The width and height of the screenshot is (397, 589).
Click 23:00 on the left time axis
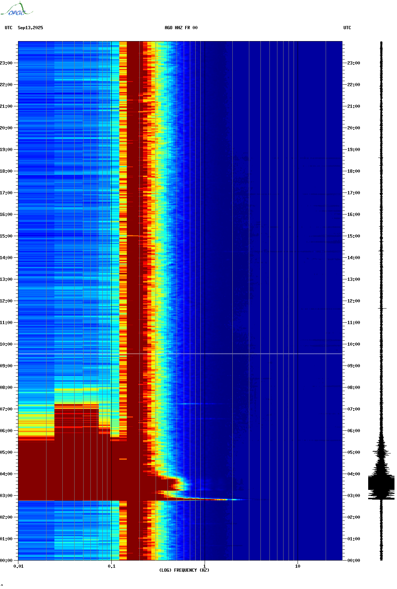click(6, 63)
